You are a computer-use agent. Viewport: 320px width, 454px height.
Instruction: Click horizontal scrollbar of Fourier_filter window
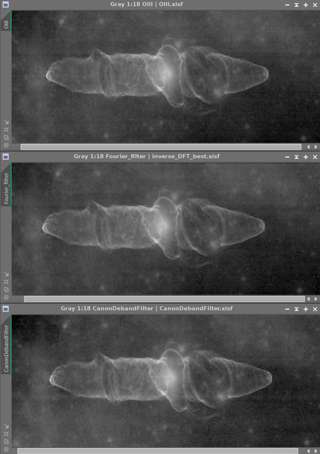164,299
